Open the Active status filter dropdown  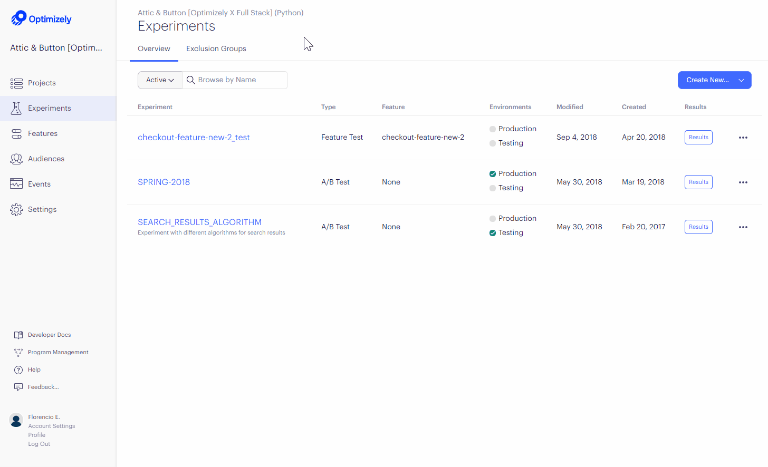click(159, 80)
